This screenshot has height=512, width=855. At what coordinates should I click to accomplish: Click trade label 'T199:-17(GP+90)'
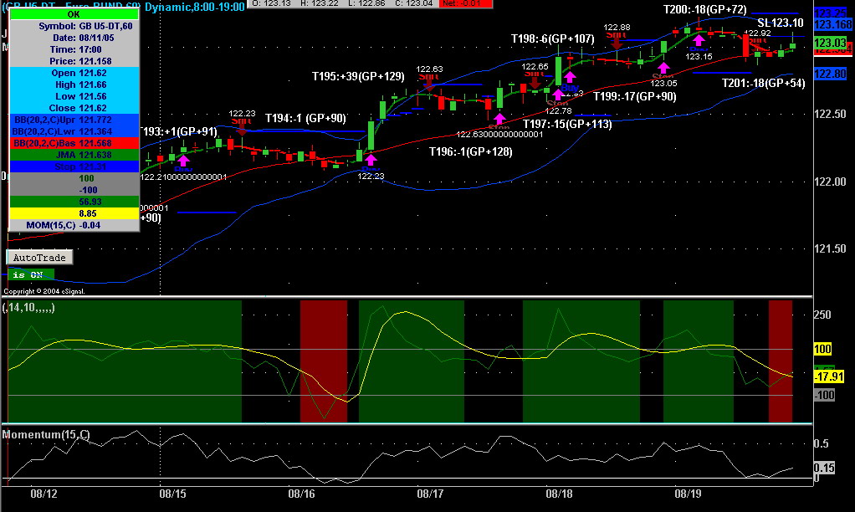[x=635, y=96]
